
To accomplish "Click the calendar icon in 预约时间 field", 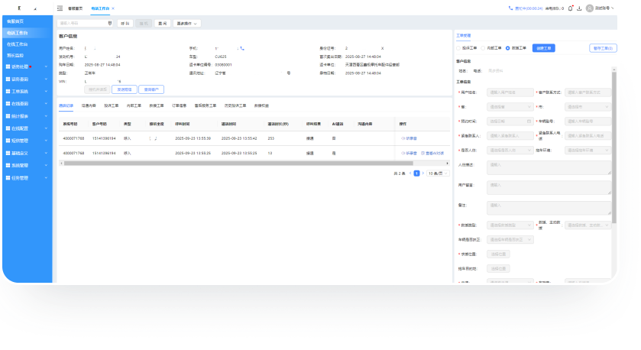I will [x=529, y=121].
